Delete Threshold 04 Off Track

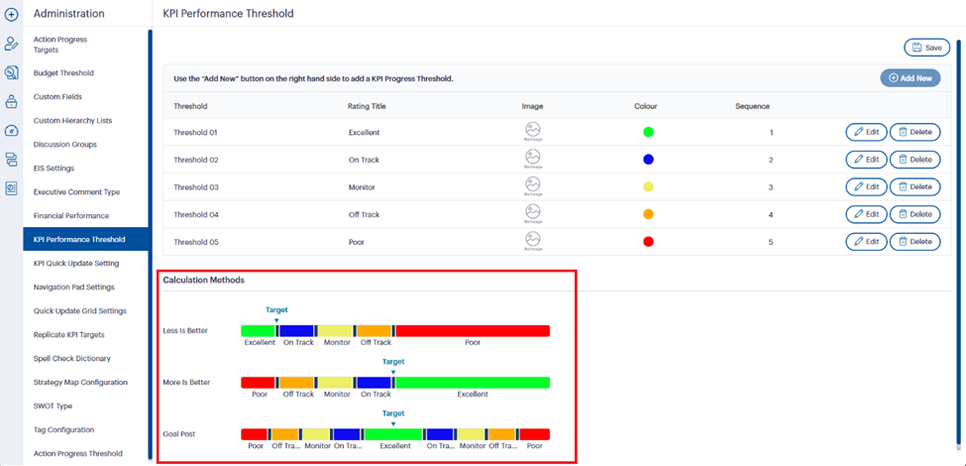click(x=914, y=214)
